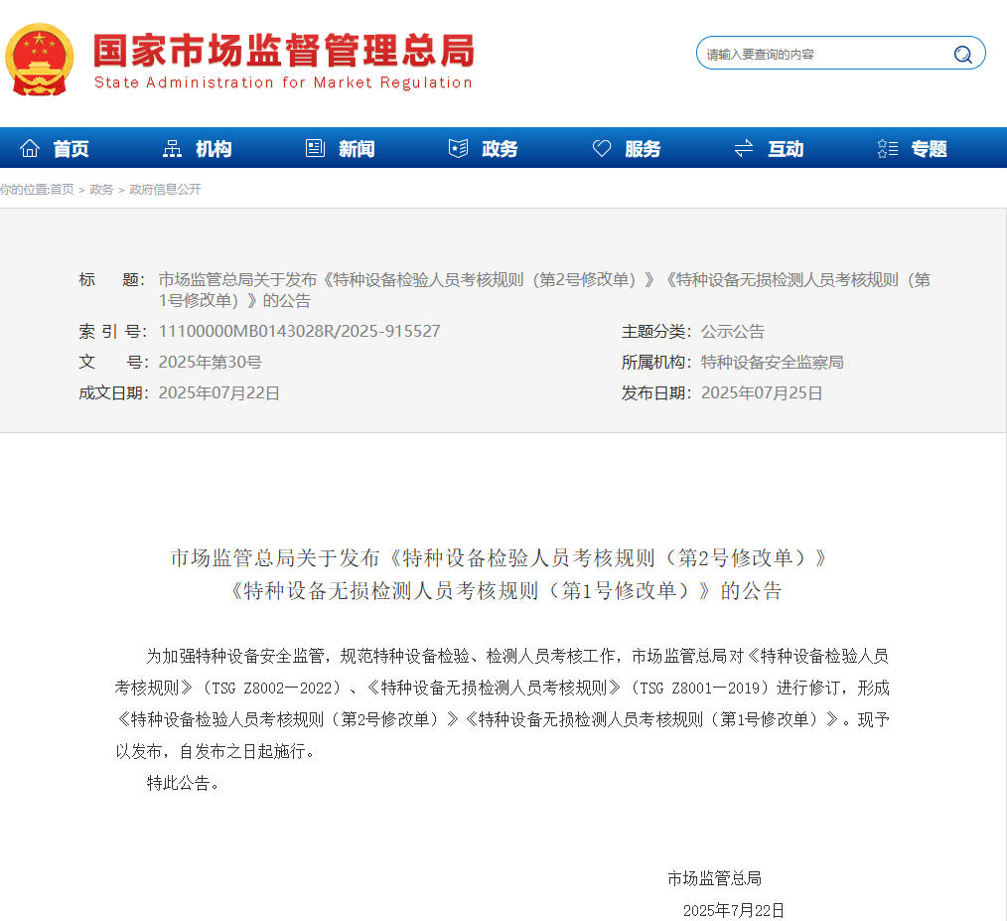This screenshot has height=921, width=1007.
Task: Click the 特种设备安全监察局 department value
Action: [x=772, y=363]
